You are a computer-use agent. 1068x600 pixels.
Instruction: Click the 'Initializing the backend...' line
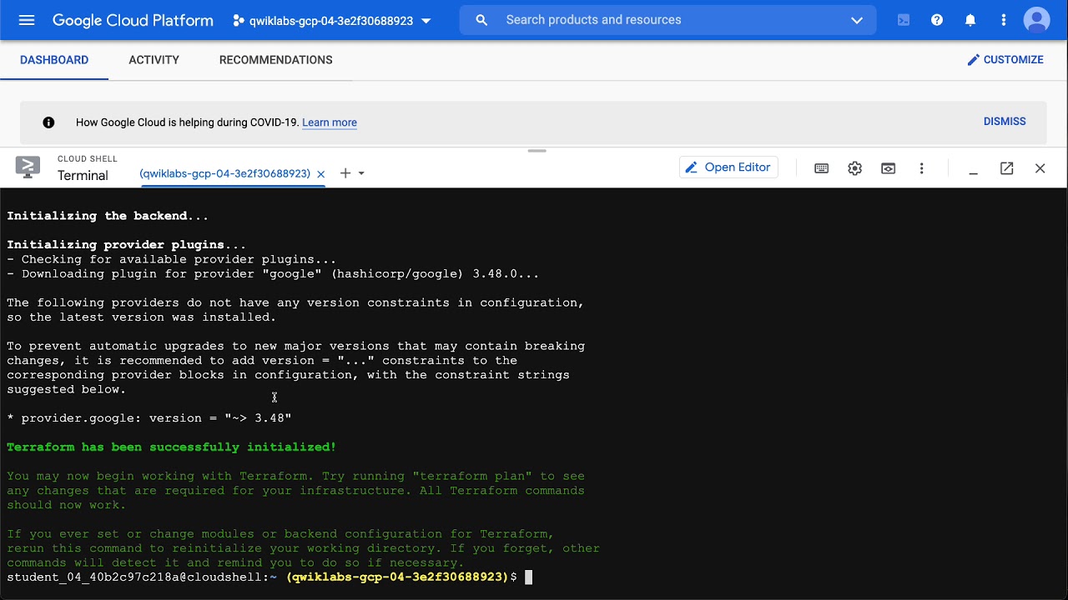click(108, 216)
